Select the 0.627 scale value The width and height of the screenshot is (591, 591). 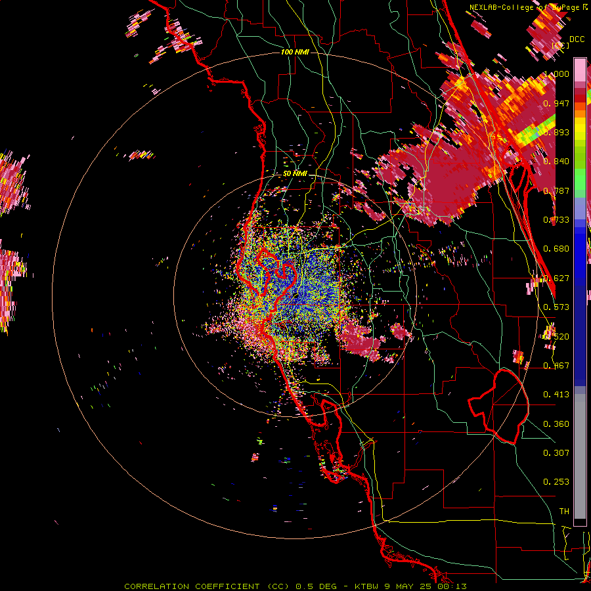(x=556, y=278)
